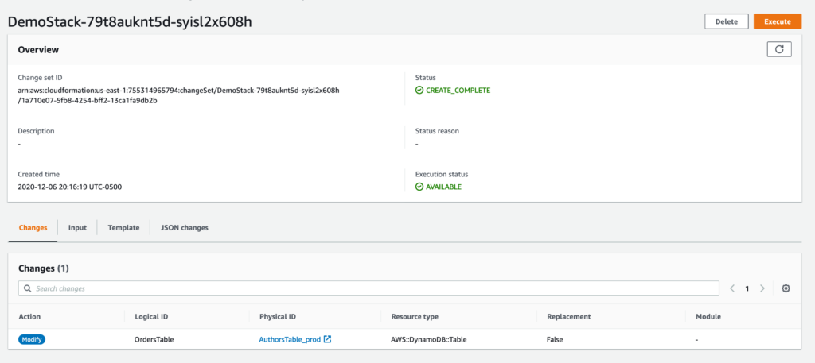This screenshot has height=363, width=815.
Task: Open the AuthorsTable_prod physical ID link
Action: click(290, 339)
